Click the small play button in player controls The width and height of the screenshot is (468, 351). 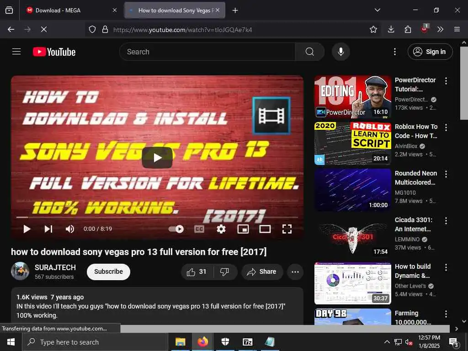tap(27, 229)
